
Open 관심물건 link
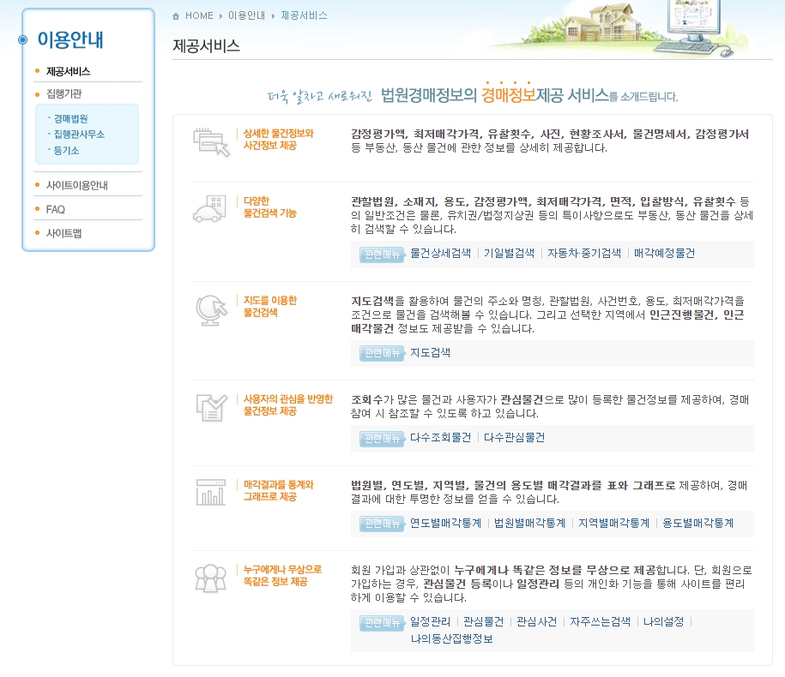(484, 621)
